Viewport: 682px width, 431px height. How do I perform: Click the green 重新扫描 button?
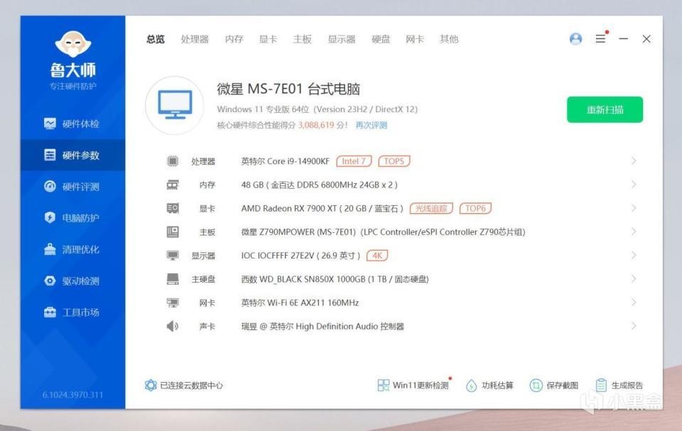[605, 109]
